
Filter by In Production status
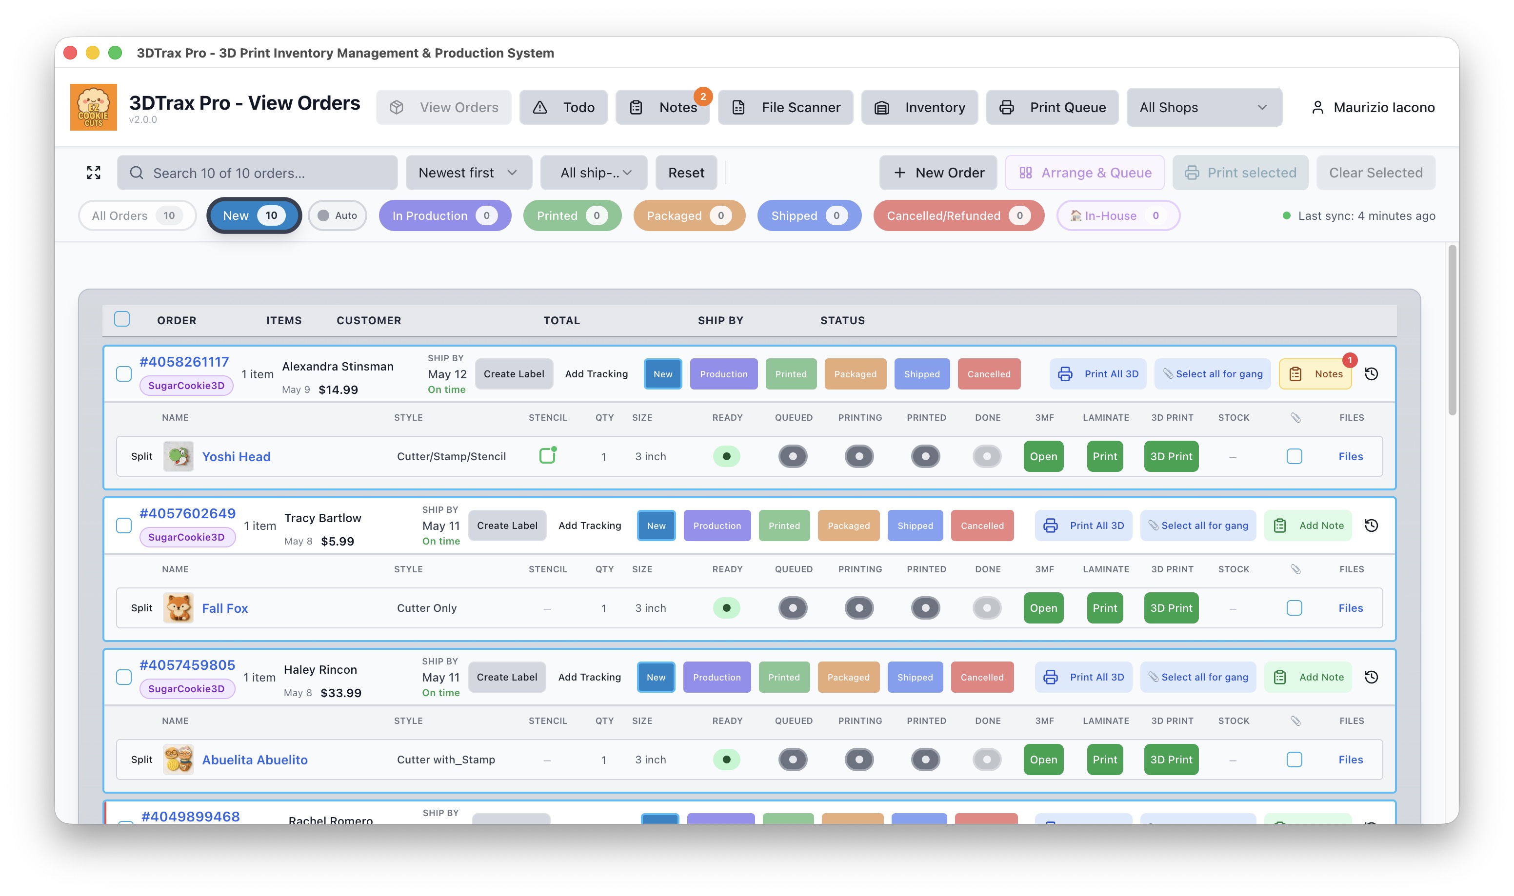click(x=444, y=215)
